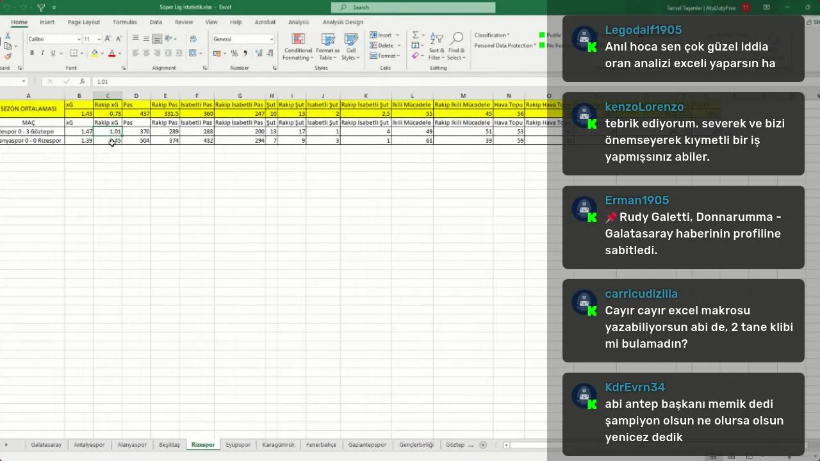Decrease font size with smaller A icon

(x=119, y=39)
